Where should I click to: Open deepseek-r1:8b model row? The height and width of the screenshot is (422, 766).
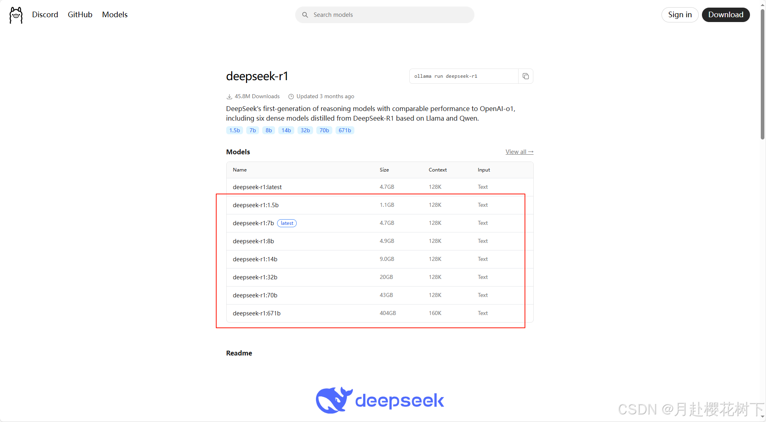point(380,241)
